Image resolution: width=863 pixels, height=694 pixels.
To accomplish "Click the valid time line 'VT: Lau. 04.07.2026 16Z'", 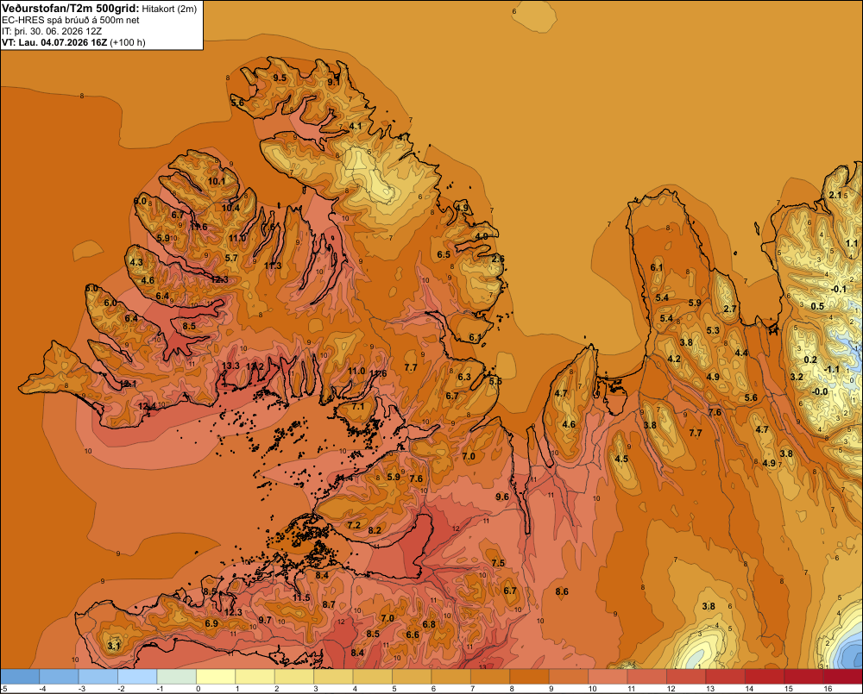I will [54, 42].
